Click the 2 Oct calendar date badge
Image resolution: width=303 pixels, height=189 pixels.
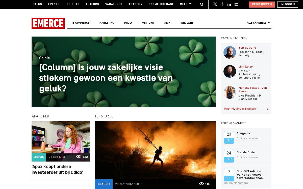(229, 175)
